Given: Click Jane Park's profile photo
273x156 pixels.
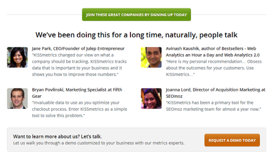Looking at the screenshot, I should [17, 58].
